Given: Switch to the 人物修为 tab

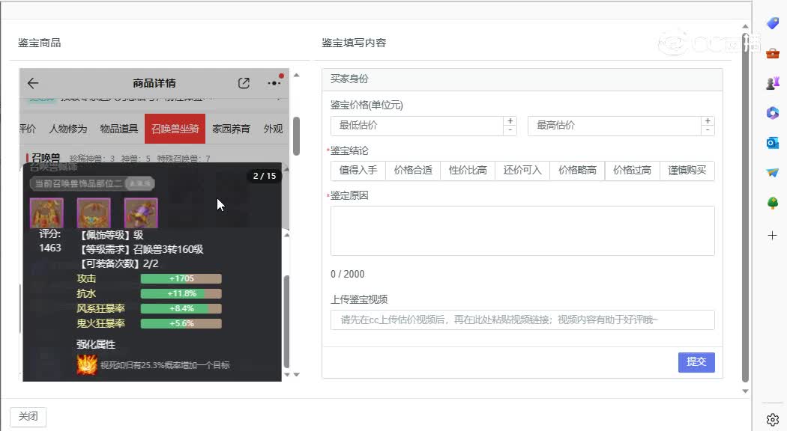Looking at the screenshot, I should (68, 129).
